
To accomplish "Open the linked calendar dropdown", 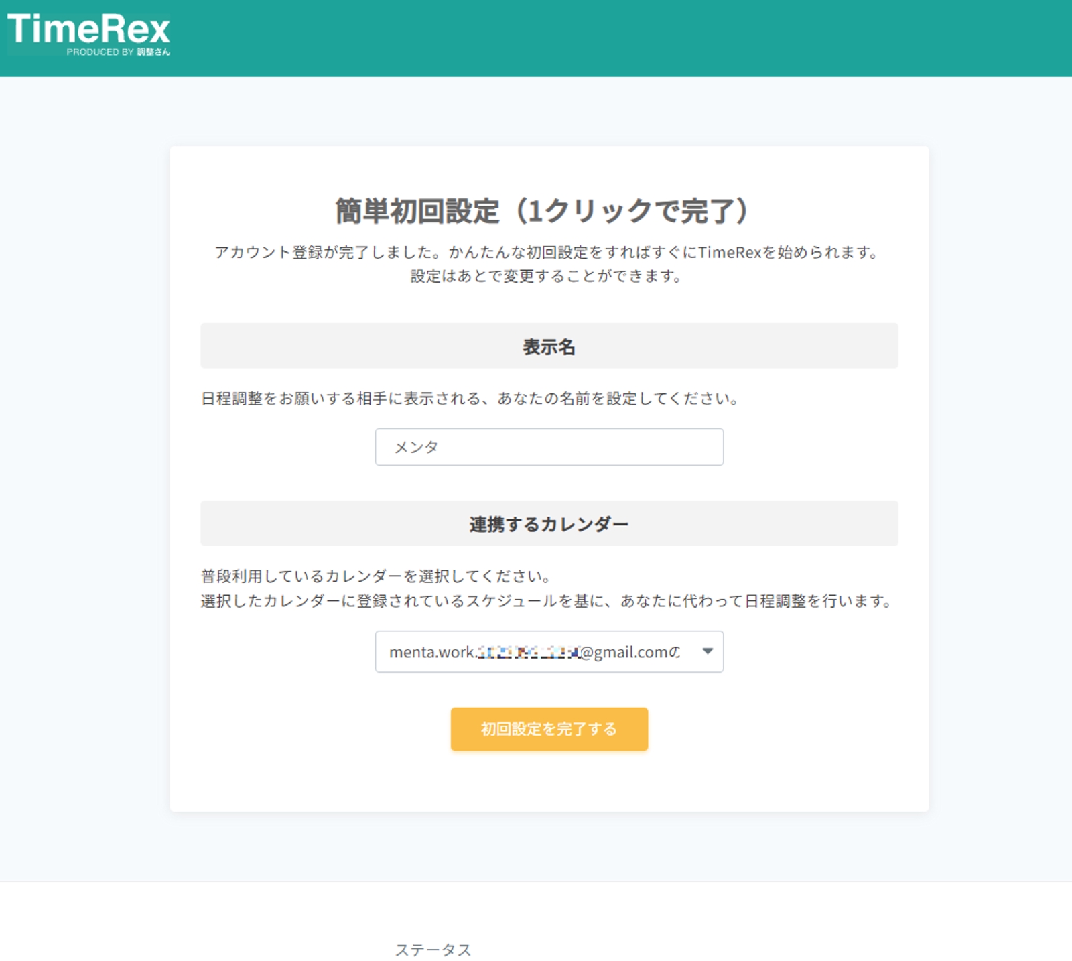I will [549, 651].
